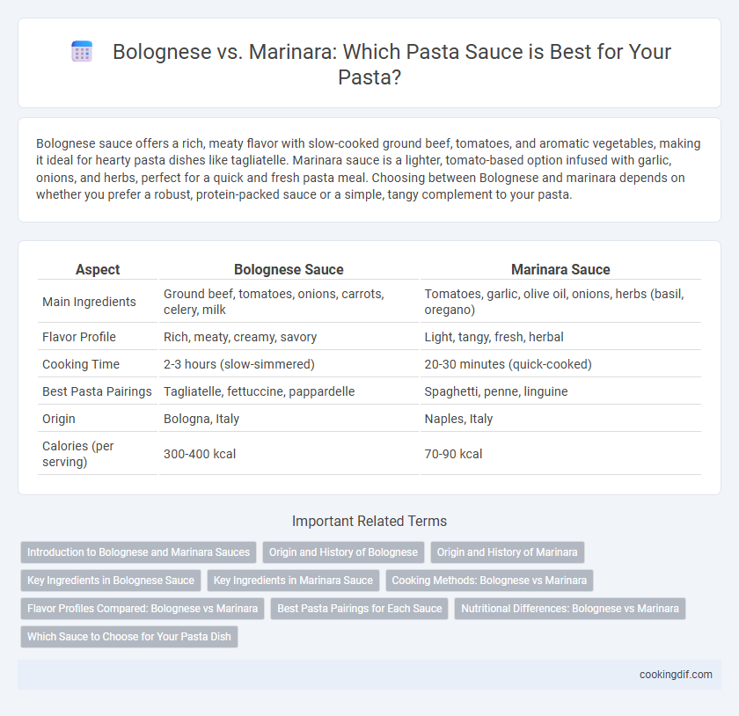Click the 'Important Related Terms' heading
This screenshot has height=716, width=739.
click(369, 521)
